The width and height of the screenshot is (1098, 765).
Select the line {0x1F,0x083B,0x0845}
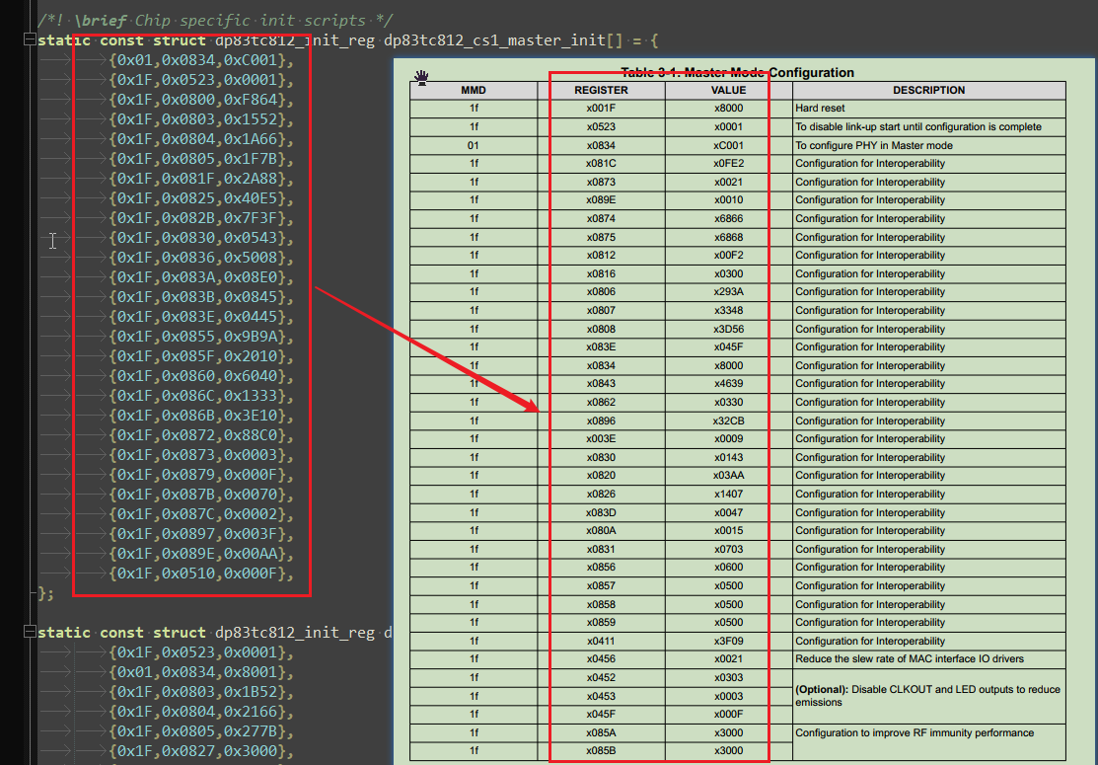[x=201, y=297]
